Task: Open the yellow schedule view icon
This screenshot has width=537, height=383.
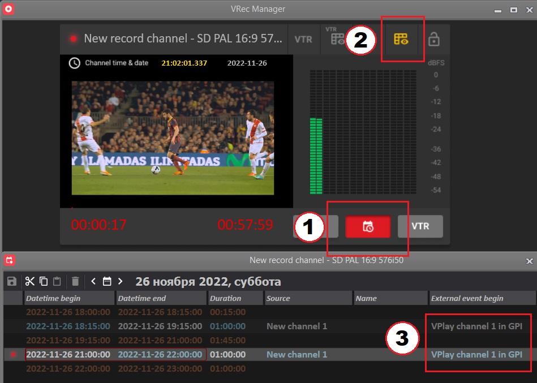Action: click(x=401, y=39)
